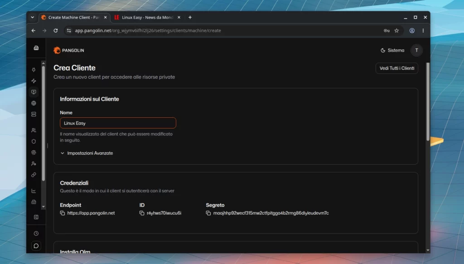Close the Linux Easy tab
The width and height of the screenshot is (464, 264).
[179, 18]
